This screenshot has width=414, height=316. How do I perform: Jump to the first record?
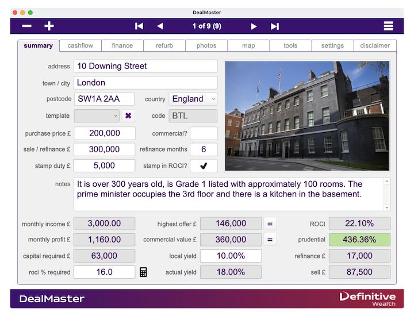click(139, 26)
